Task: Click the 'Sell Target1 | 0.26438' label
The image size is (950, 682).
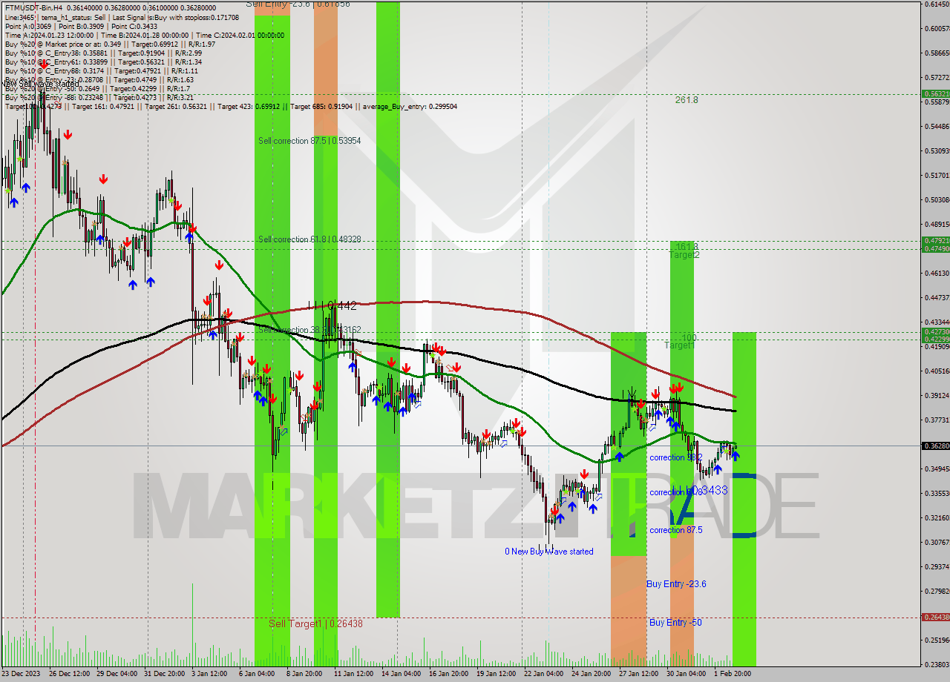Action: pos(315,623)
